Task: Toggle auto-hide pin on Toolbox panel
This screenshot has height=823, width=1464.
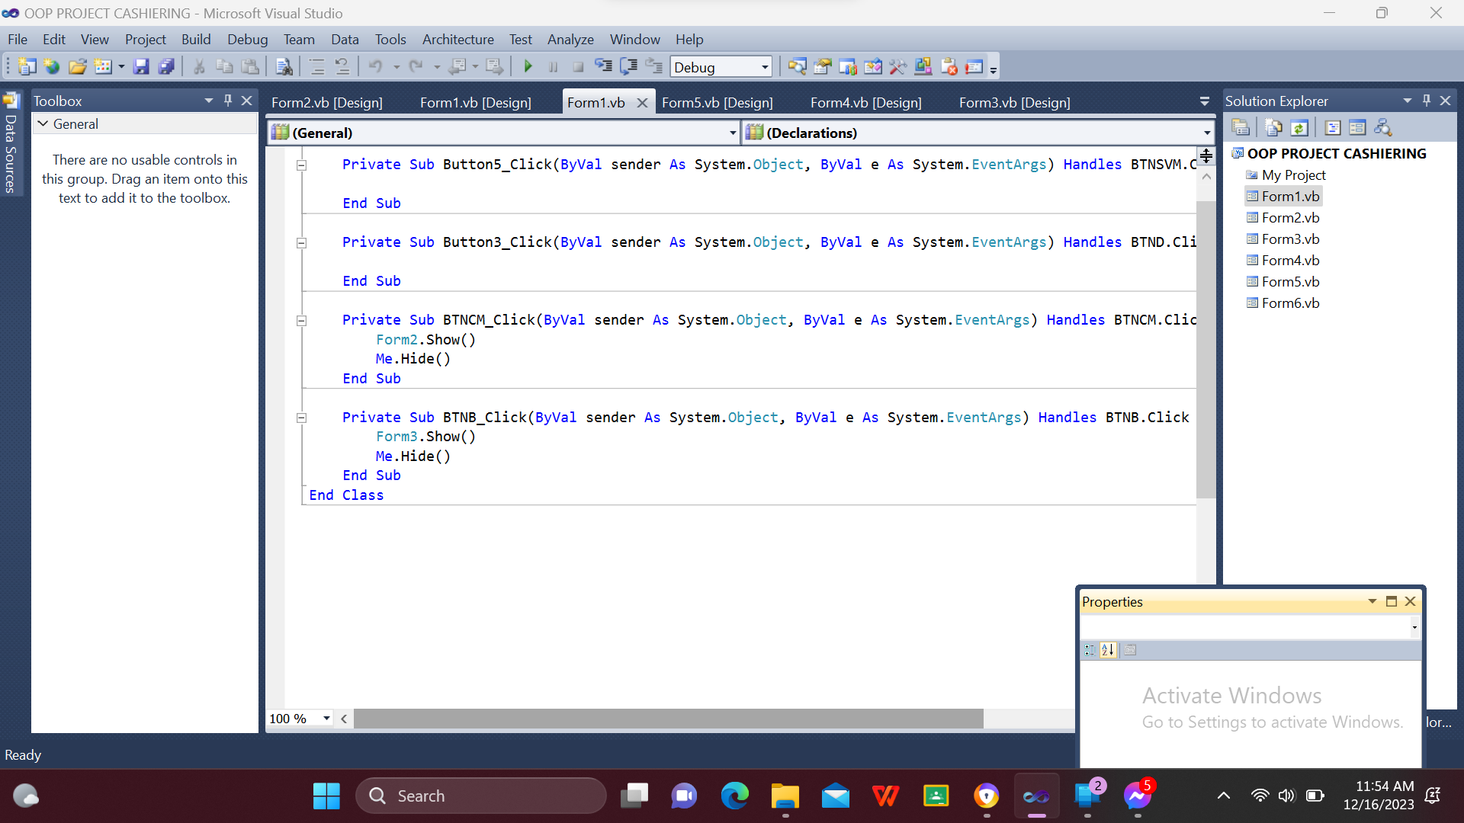Action: (227, 101)
